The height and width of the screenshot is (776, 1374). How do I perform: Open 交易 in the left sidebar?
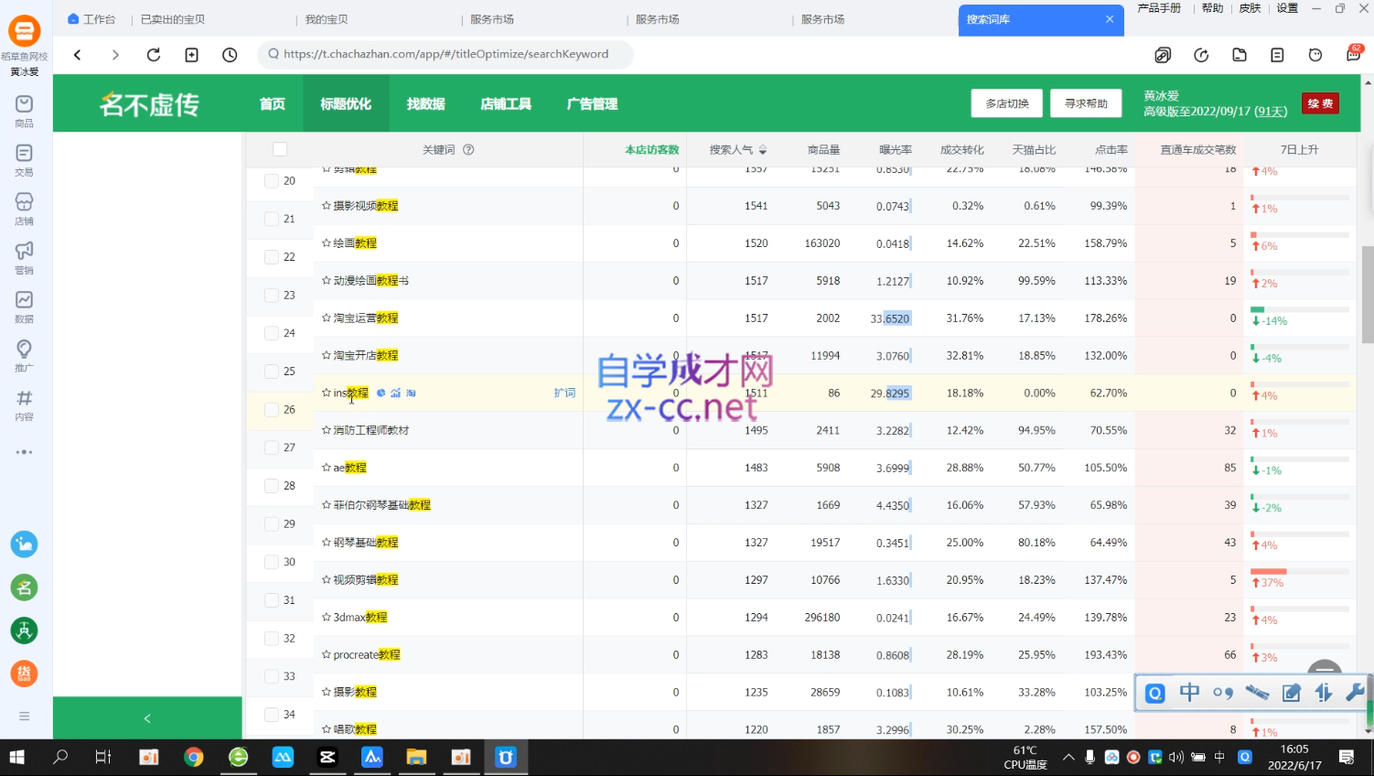[25, 160]
